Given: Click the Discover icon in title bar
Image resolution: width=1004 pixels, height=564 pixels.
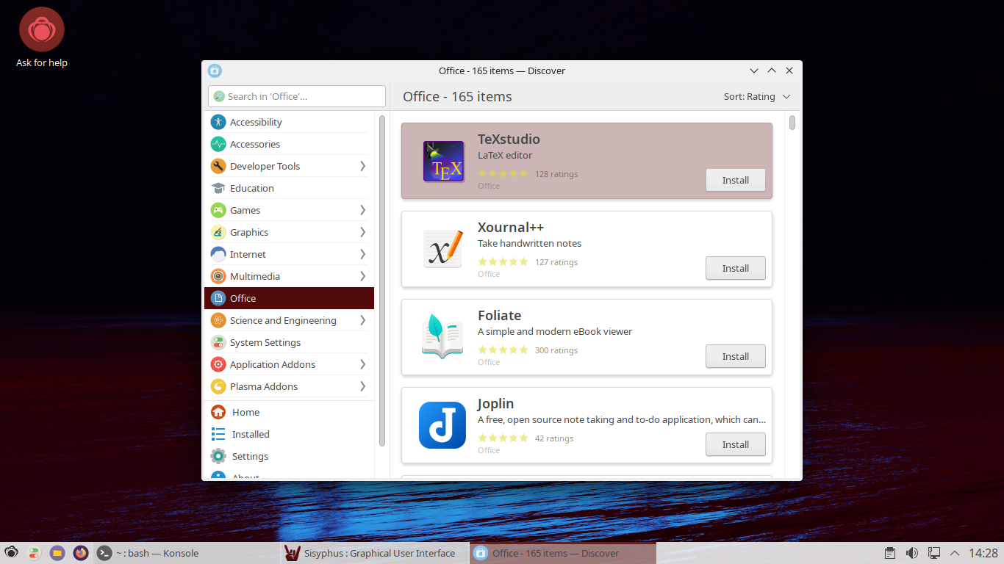Looking at the screenshot, I should (x=215, y=70).
